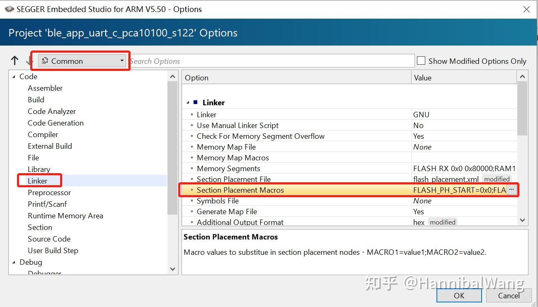Image resolution: width=538 pixels, height=307 pixels.
Task: Click the scroll-down arrow of the options list
Action: click(x=522, y=220)
